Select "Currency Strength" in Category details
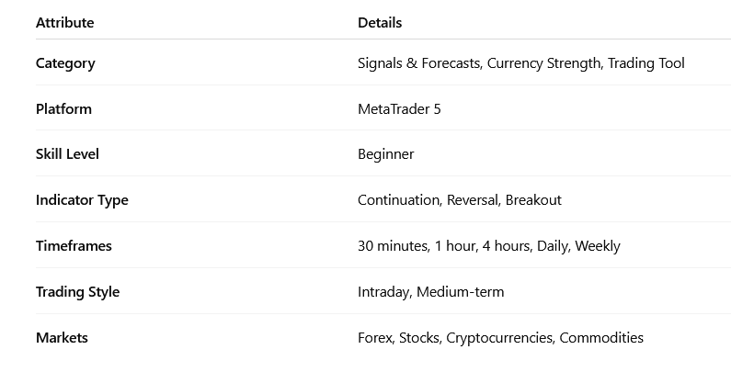731x372 pixels. [x=543, y=63]
